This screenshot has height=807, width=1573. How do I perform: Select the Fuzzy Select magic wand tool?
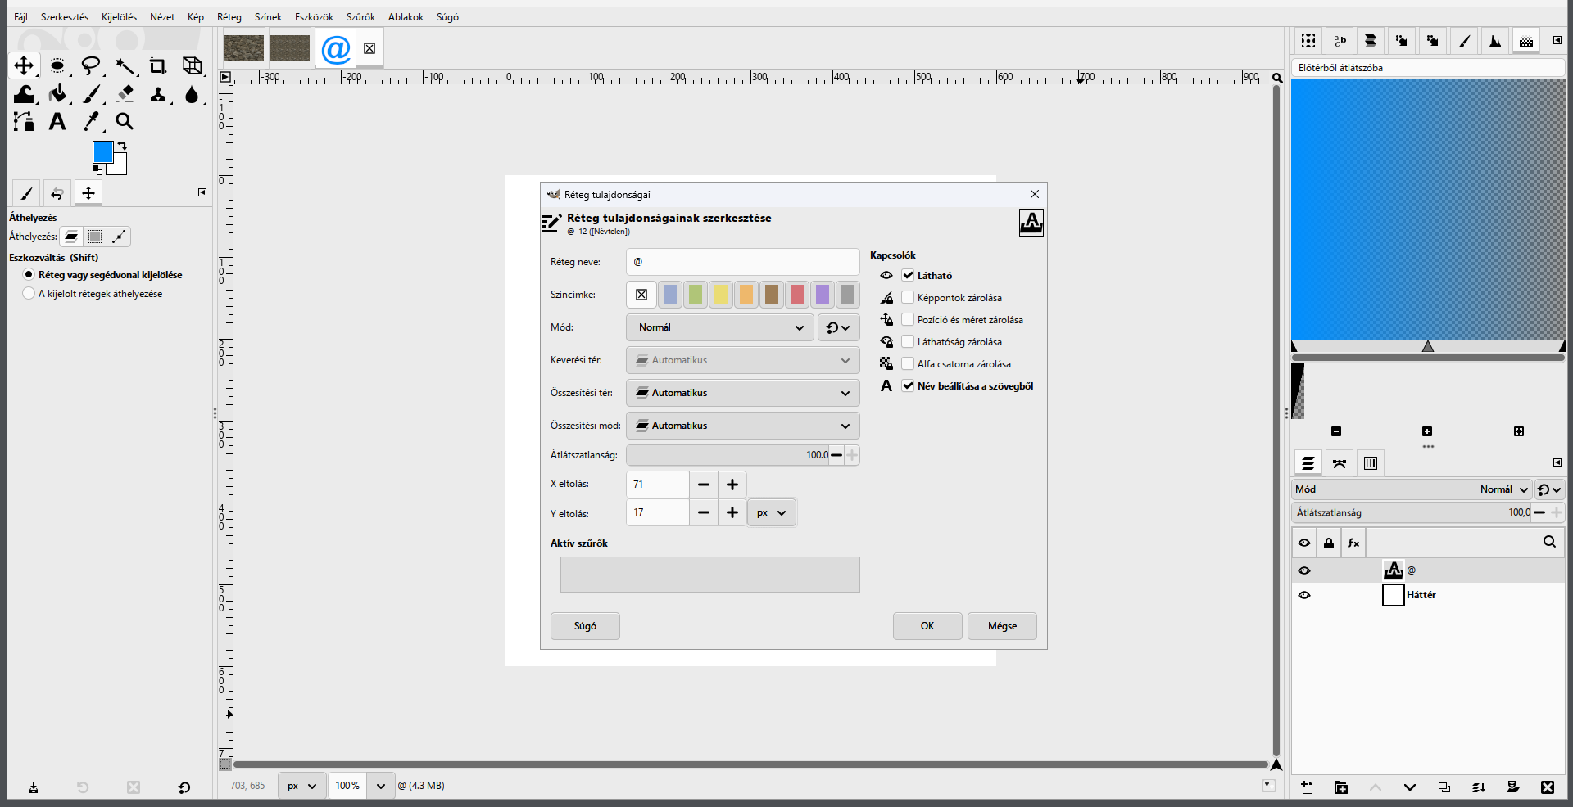coord(125,66)
